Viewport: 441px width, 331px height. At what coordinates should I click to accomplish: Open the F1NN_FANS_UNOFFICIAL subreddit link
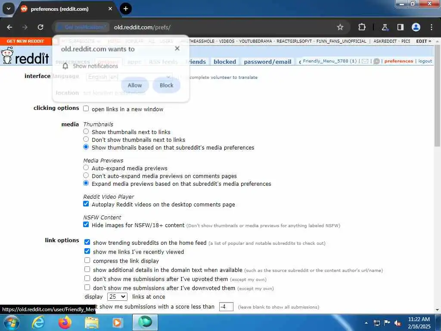pyautogui.click(x=341, y=41)
